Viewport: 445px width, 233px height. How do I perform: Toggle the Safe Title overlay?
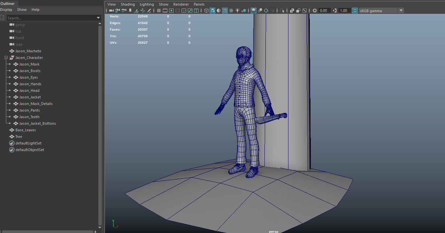click(x=196, y=11)
